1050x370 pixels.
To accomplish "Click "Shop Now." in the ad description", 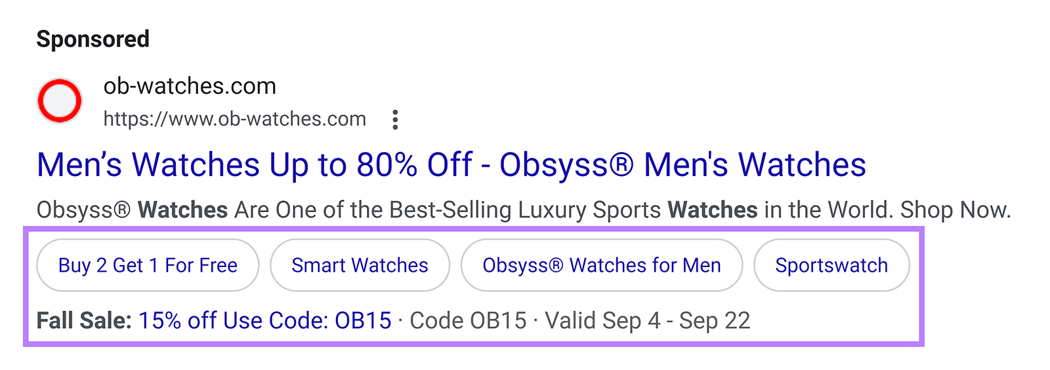I will tap(955, 210).
